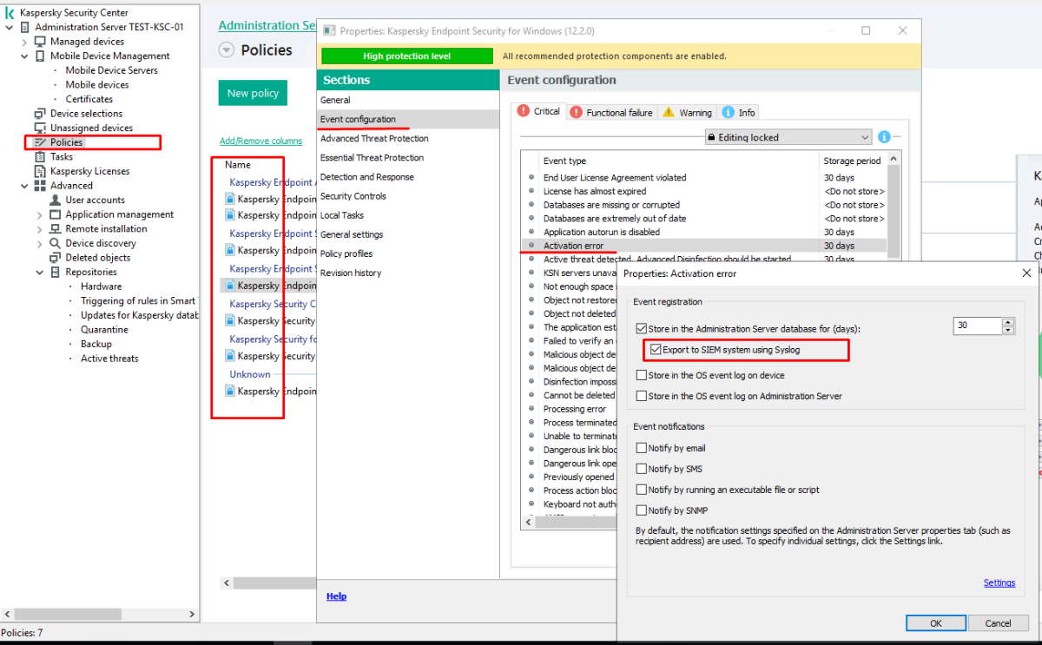The height and width of the screenshot is (645, 1042).
Task: Open Device discovery magnifier icon
Action: click(x=56, y=243)
